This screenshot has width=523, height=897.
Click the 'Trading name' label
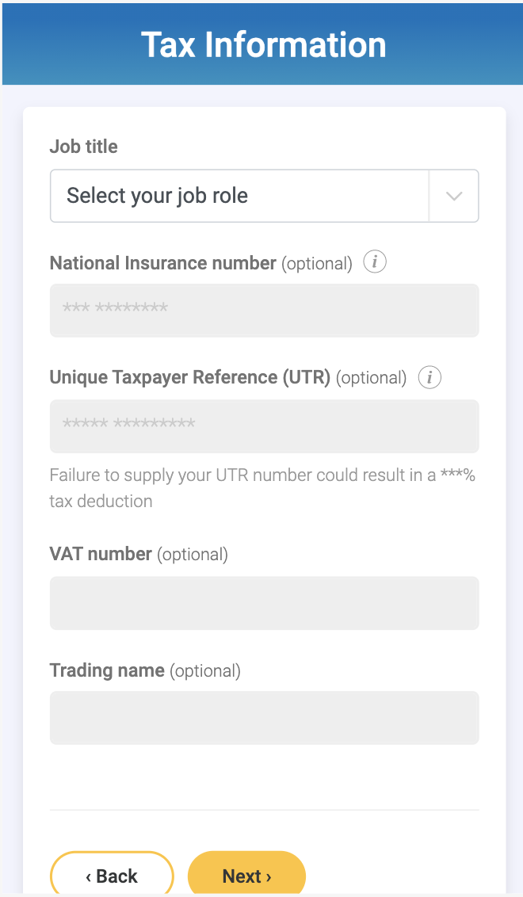[107, 670]
